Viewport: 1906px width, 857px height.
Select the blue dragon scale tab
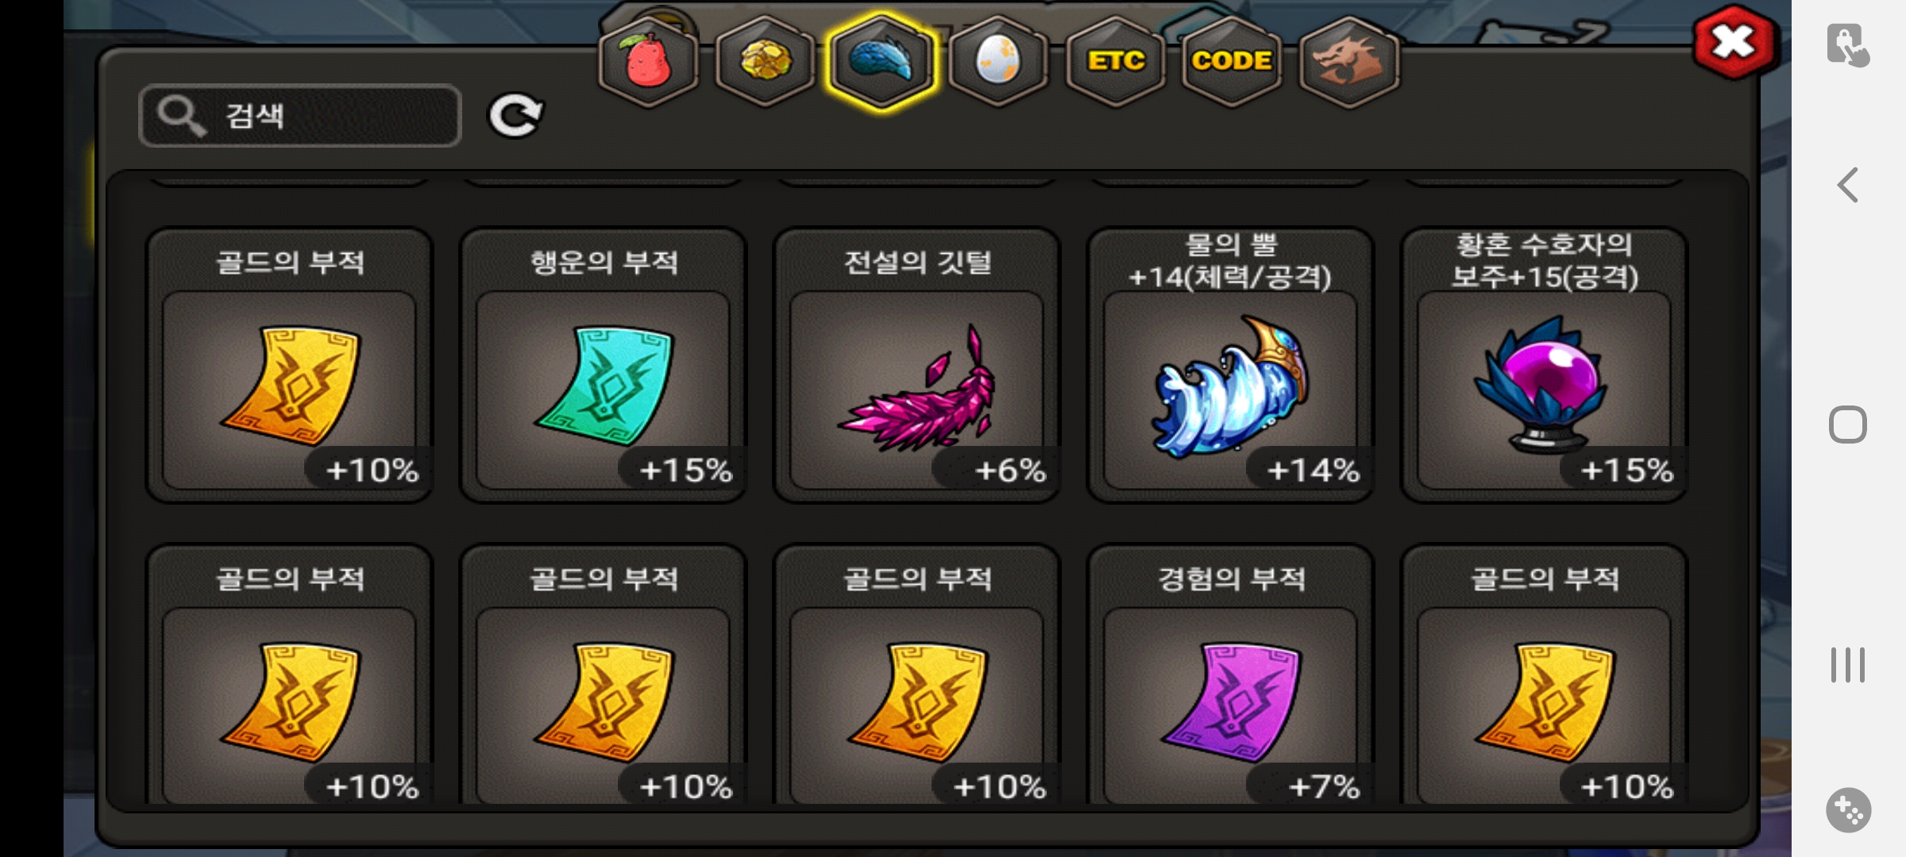(x=882, y=62)
